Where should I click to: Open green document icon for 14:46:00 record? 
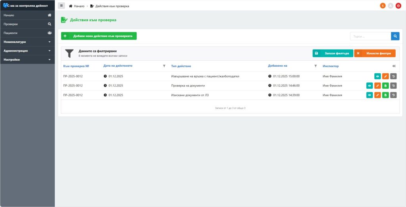[x=385, y=85]
